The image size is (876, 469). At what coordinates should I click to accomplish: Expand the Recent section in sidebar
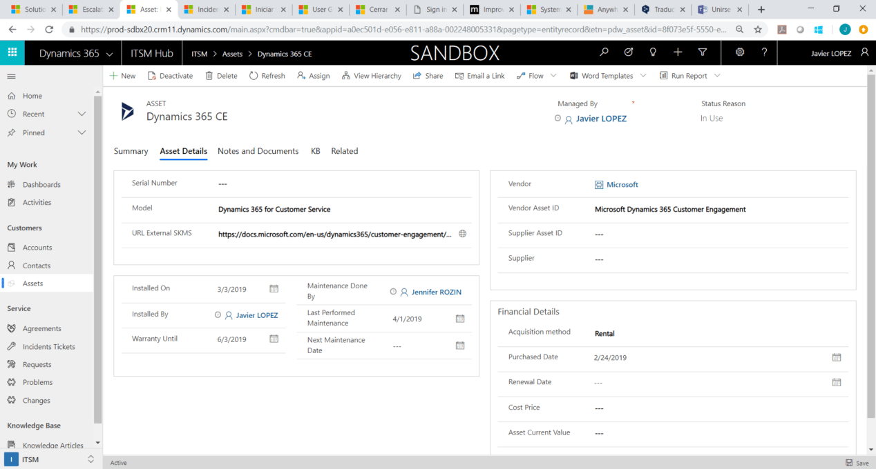82,114
